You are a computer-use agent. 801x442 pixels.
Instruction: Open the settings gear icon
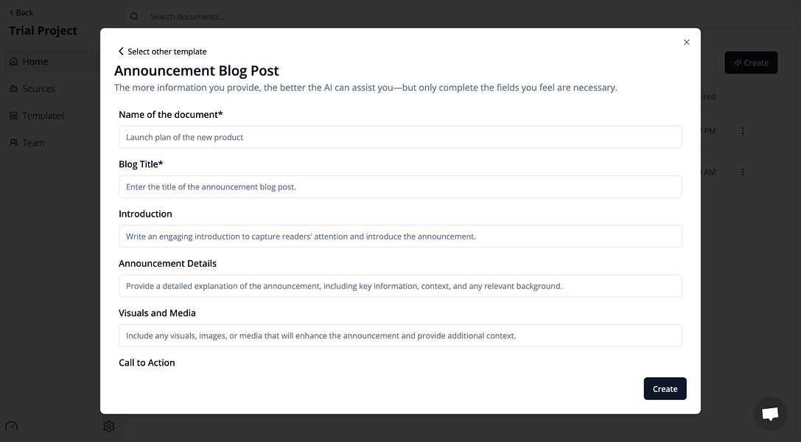coord(109,426)
